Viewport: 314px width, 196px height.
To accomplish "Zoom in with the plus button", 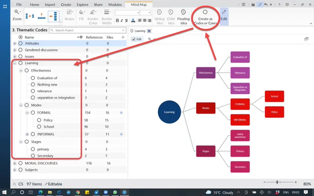I will click(x=296, y=182).
